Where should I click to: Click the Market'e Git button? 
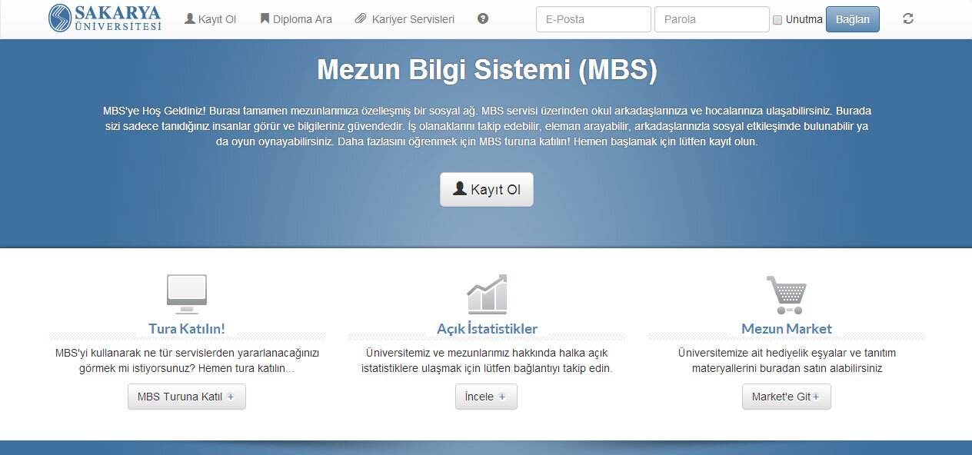787,397
